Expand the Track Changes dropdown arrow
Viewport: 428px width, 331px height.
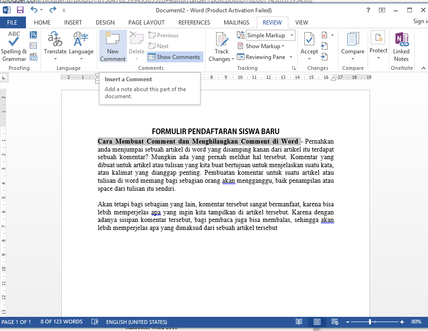tap(233, 59)
